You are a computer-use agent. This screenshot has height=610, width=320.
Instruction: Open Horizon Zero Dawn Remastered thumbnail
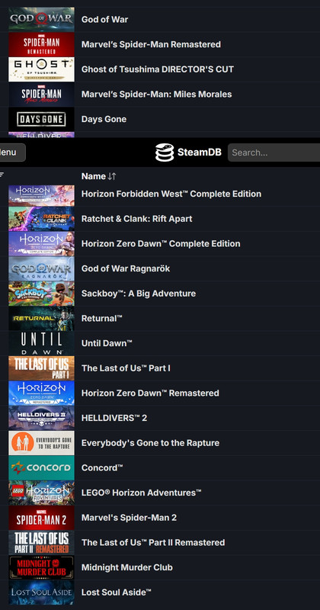point(41,393)
